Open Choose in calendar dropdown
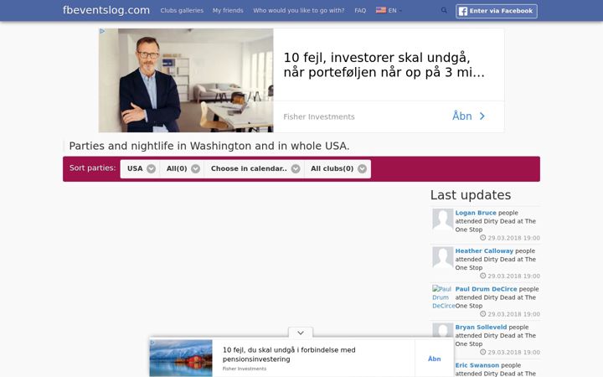 tap(255, 169)
